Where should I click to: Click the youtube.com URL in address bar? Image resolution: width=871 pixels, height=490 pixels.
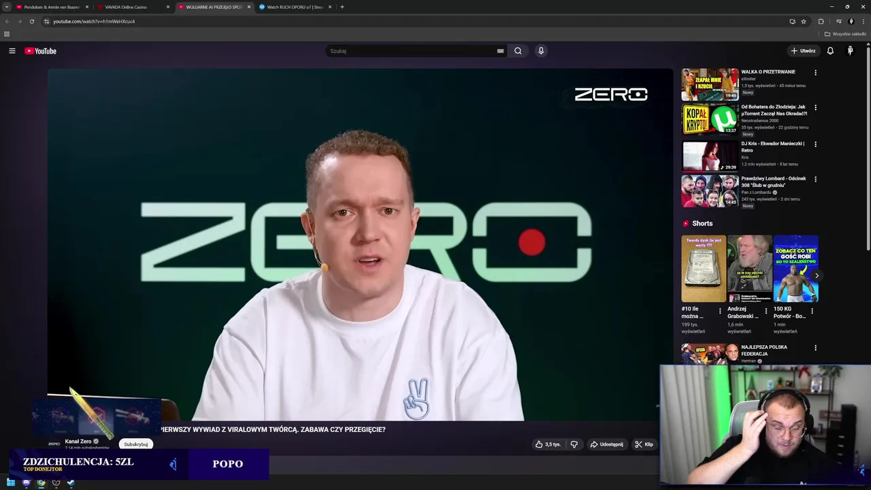click(x=94, y=21)
